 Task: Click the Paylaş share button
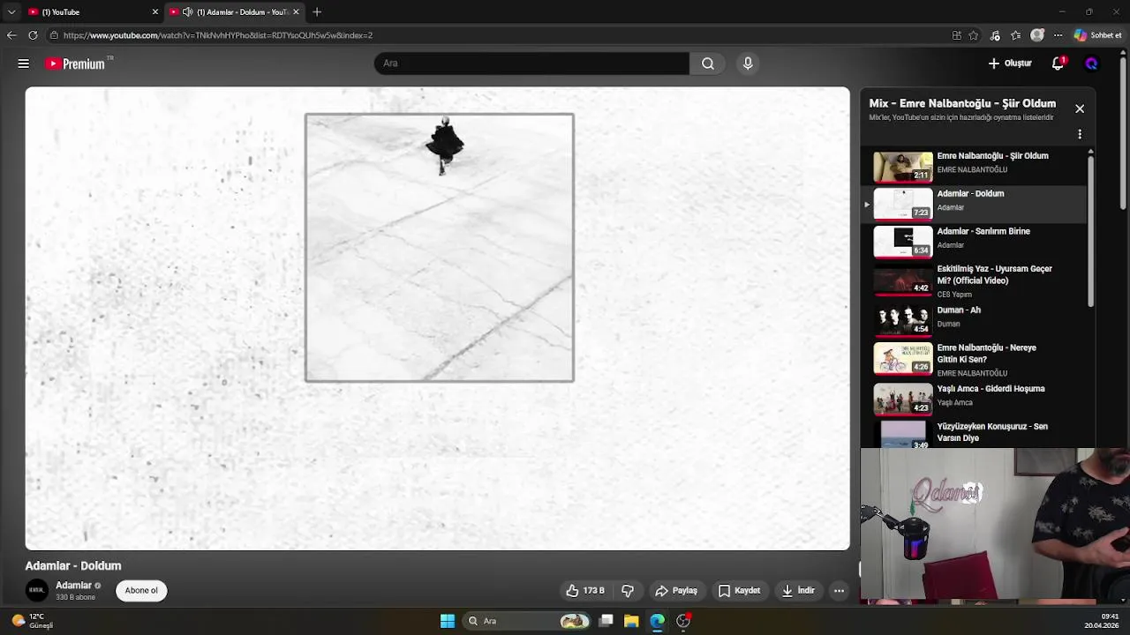(x=676, y=591)
